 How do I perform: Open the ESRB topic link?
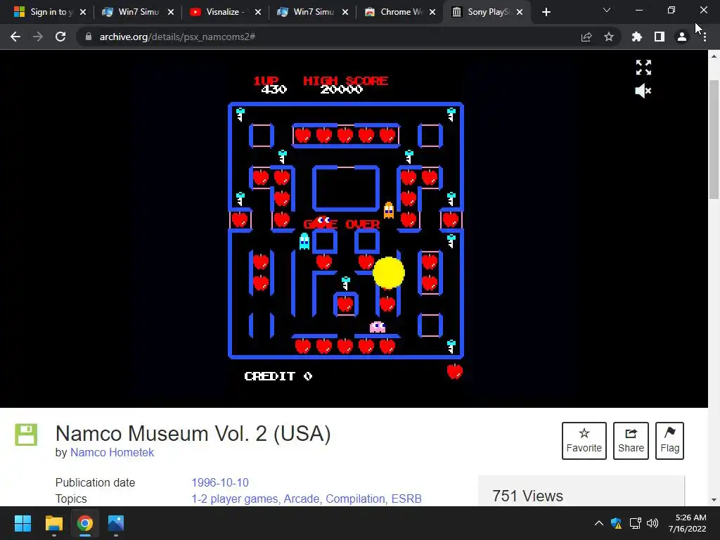406,499
